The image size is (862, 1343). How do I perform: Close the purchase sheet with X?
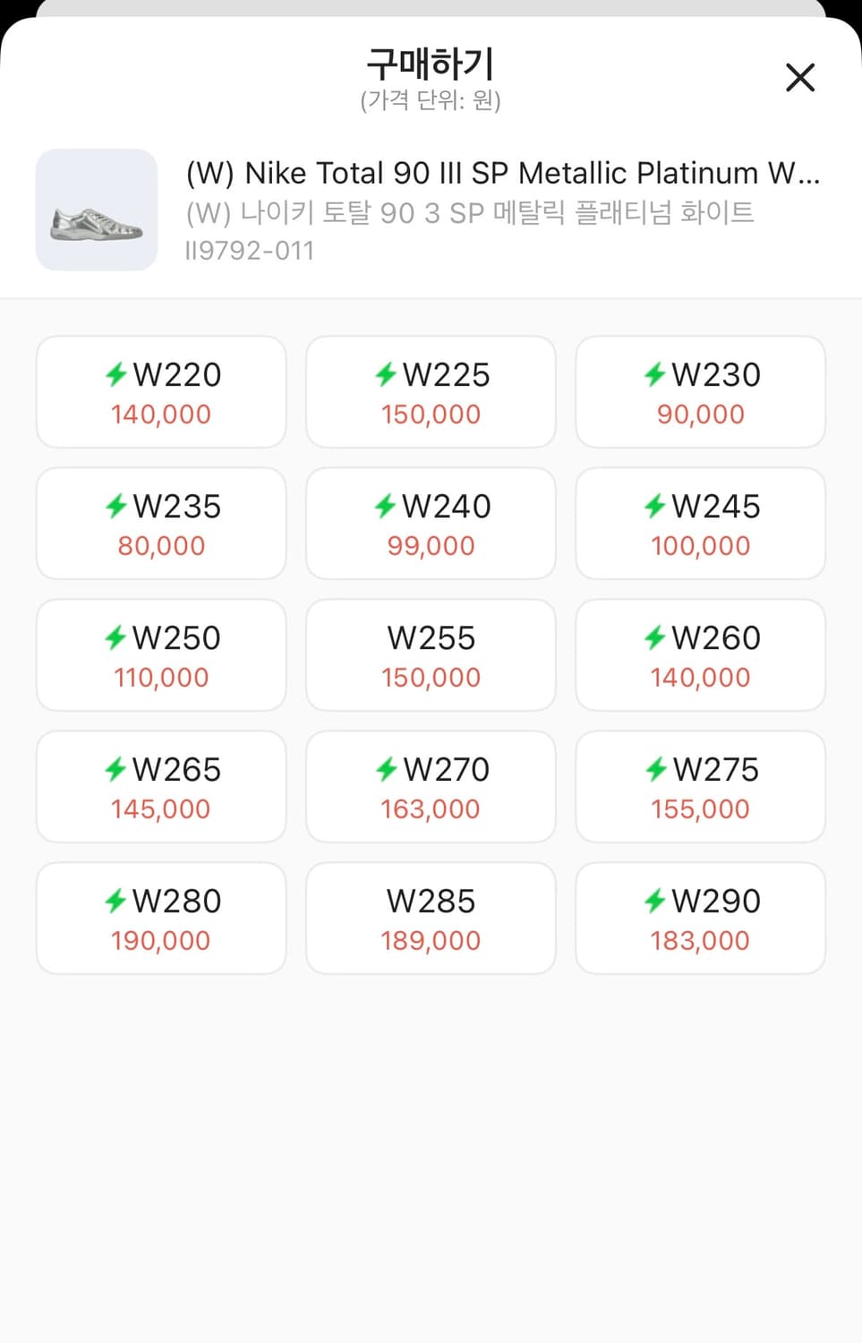[x=799, y=78]
